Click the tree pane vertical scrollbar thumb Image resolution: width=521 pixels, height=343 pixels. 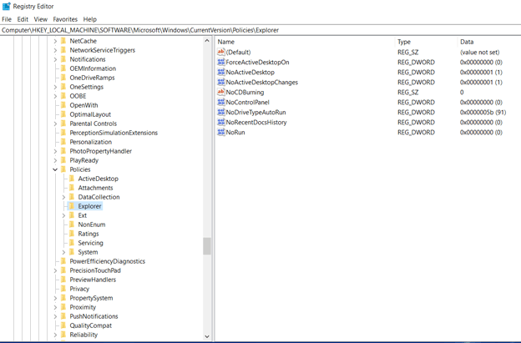[x=207, y=246]
